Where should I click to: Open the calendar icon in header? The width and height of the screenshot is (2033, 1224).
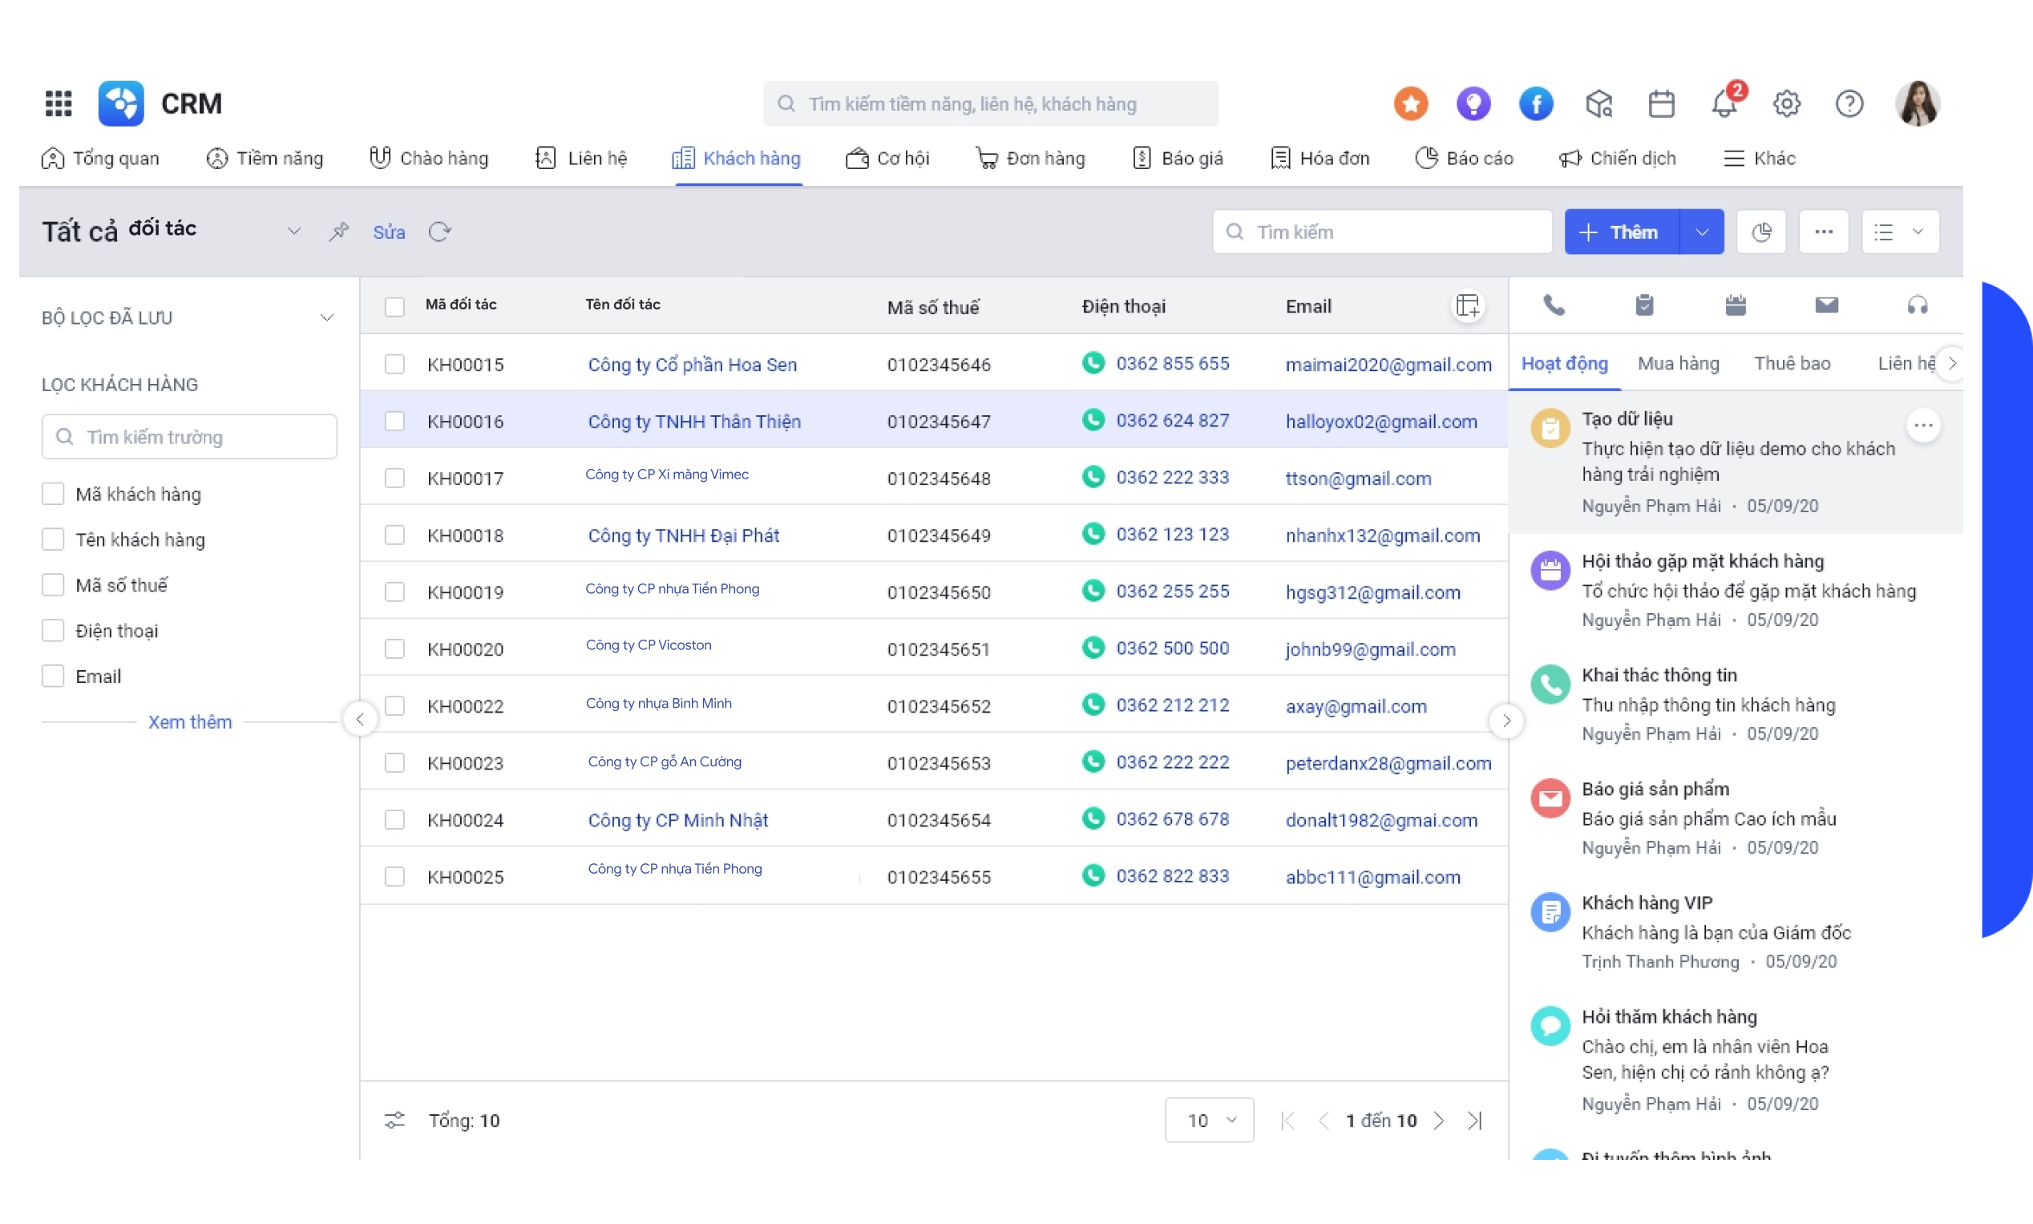coord(1661,103)
